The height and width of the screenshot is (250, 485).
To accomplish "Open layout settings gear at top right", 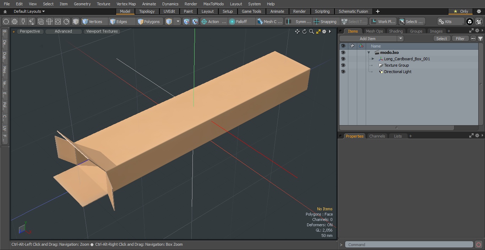I will pyautogui.click(x=479, y=11).
